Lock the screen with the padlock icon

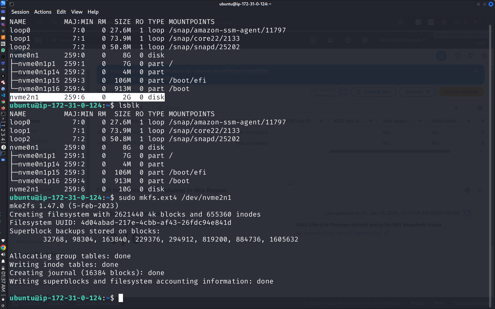3,299
